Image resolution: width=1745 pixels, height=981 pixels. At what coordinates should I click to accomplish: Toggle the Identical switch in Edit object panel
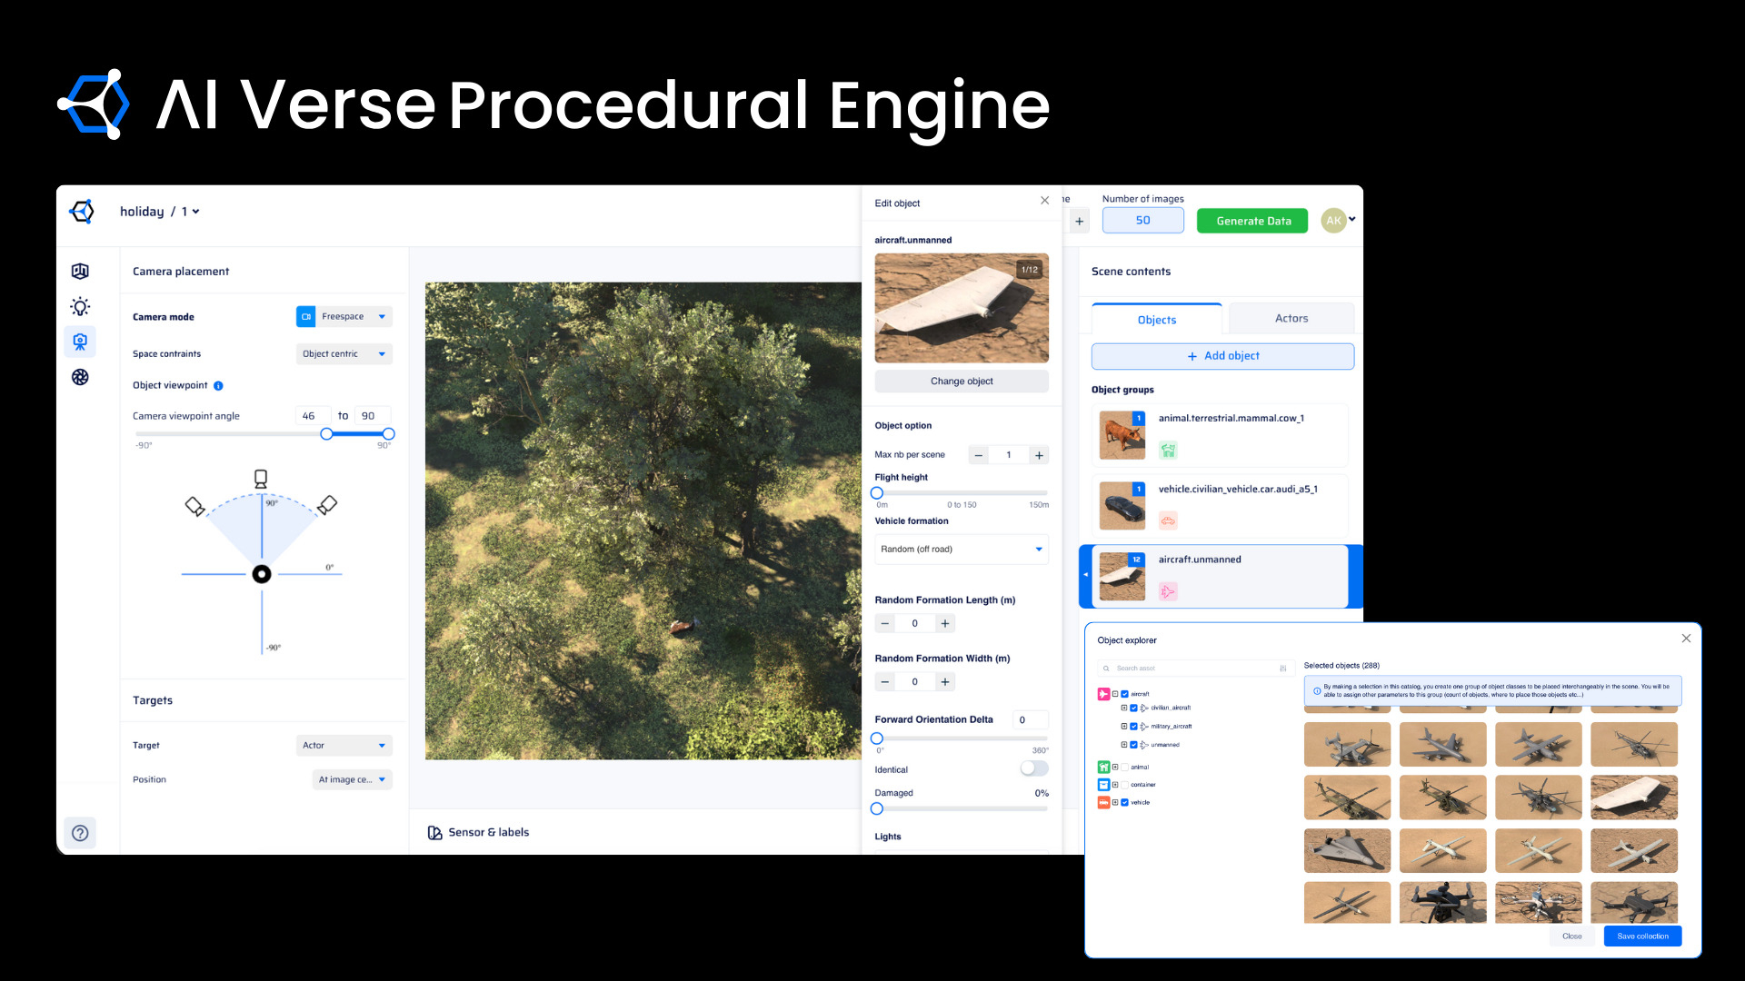pyautogui.click(x=1032, y=768)
